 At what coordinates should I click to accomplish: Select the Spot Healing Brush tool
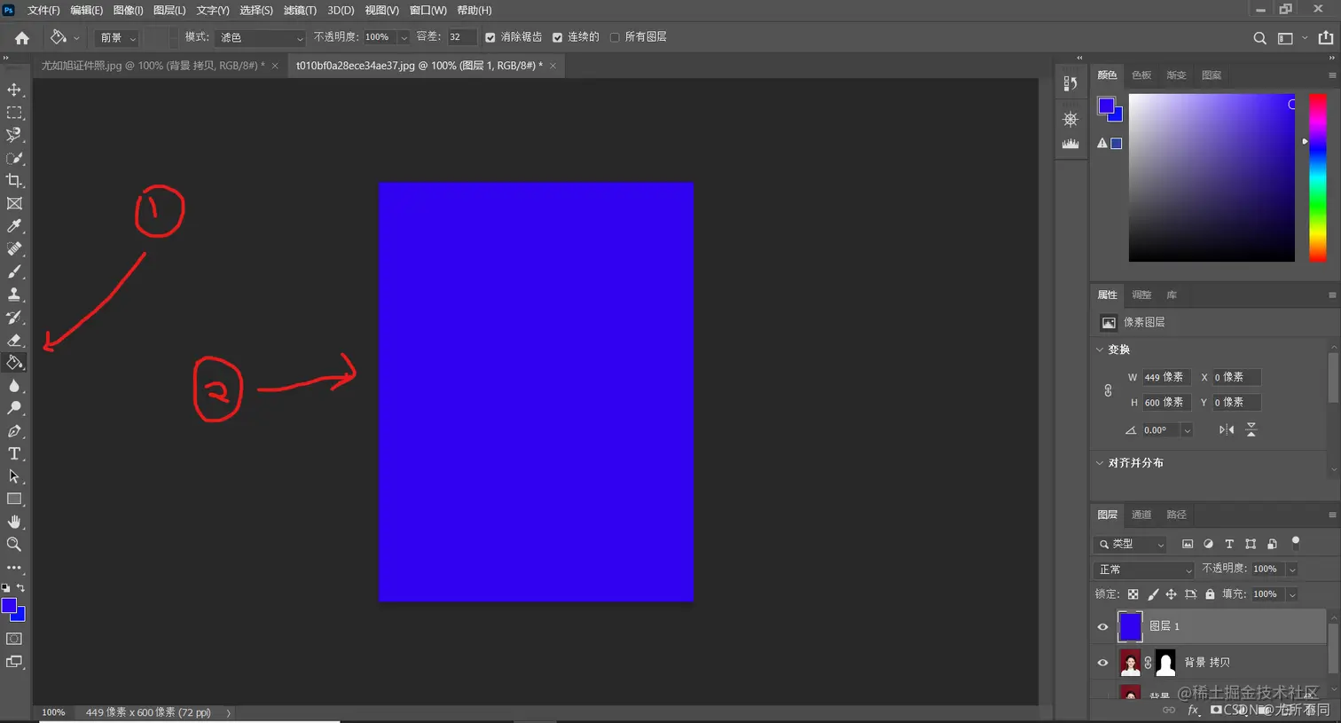[14, 249]
